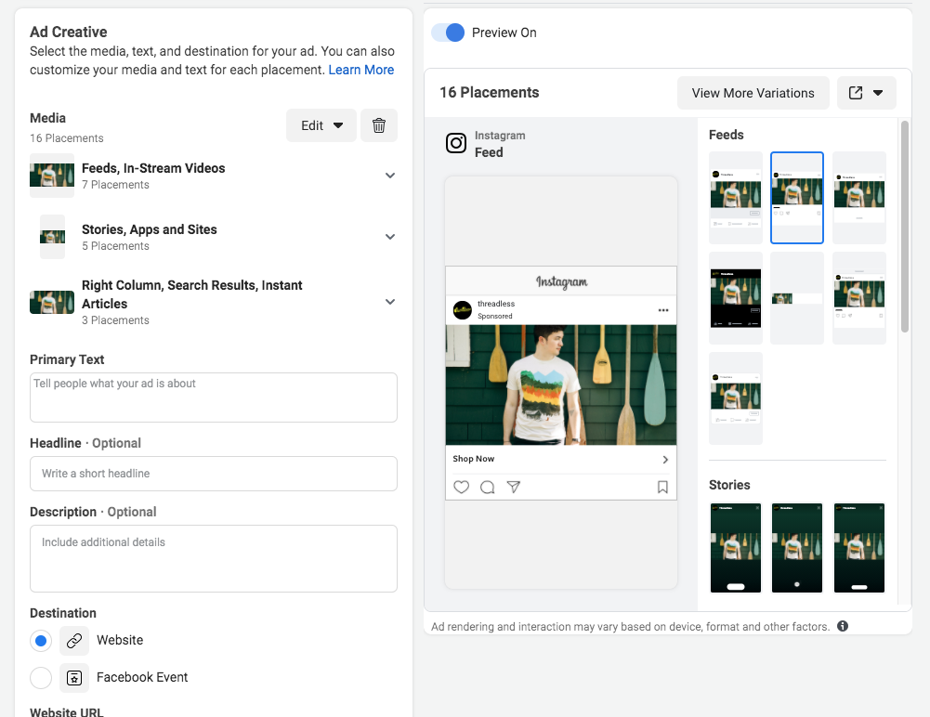Expand Stories, Apps and Sites placements

[x=390, y=237]
